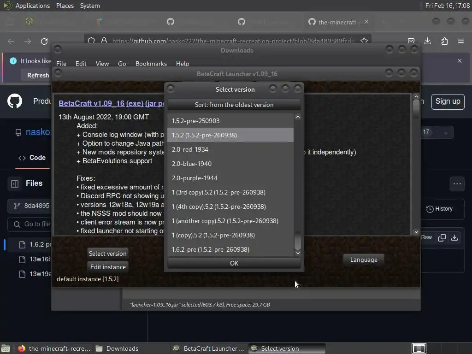Open Language button in BetaCraft launcher

(x=364, y=260)
